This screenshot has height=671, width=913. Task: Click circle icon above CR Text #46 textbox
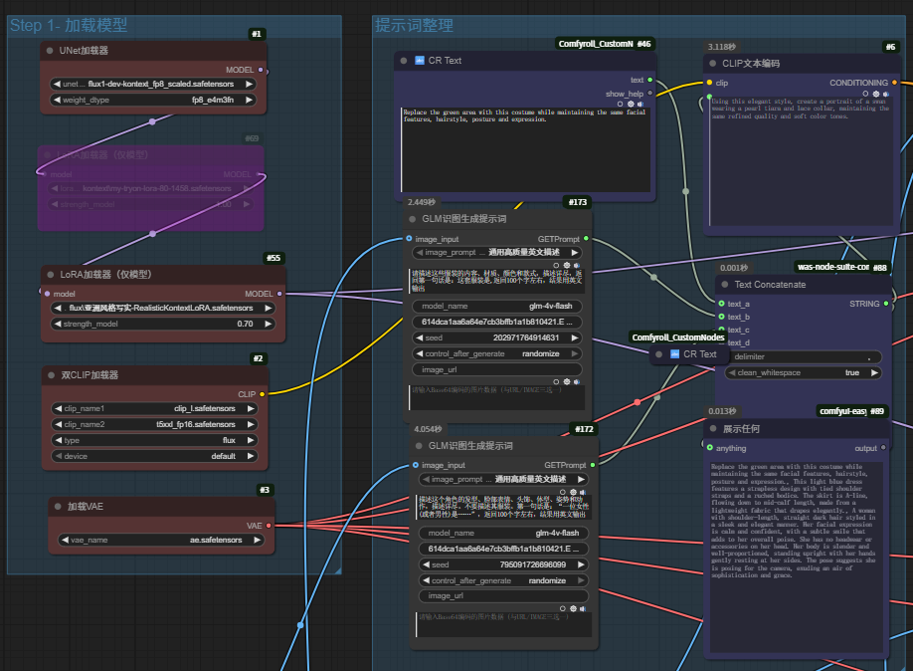[x=621, y=104]
